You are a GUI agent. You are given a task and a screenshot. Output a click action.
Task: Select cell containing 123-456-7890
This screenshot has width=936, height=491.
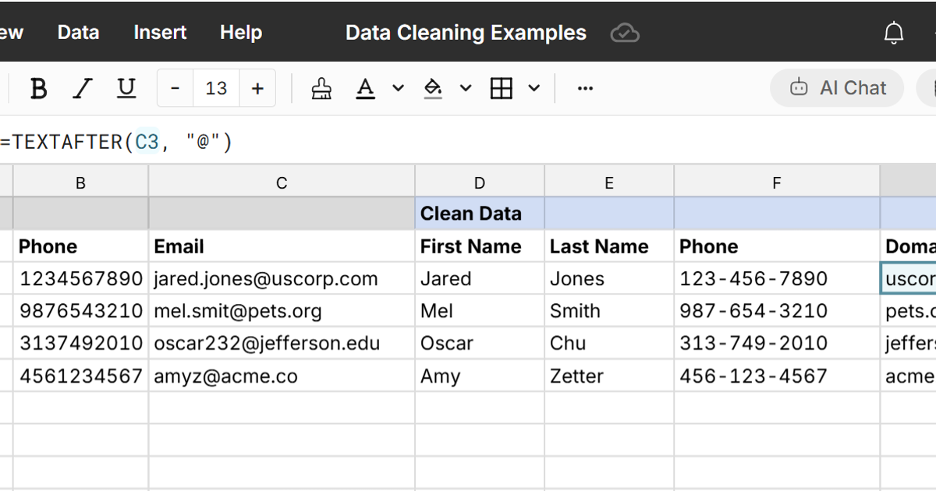(x=777, y=279)
